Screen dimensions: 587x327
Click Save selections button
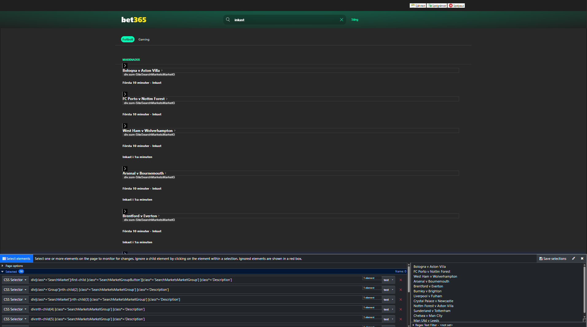tap(553, 259)
